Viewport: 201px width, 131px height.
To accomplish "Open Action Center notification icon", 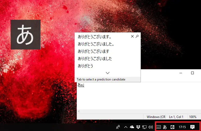I will point(192,127).
